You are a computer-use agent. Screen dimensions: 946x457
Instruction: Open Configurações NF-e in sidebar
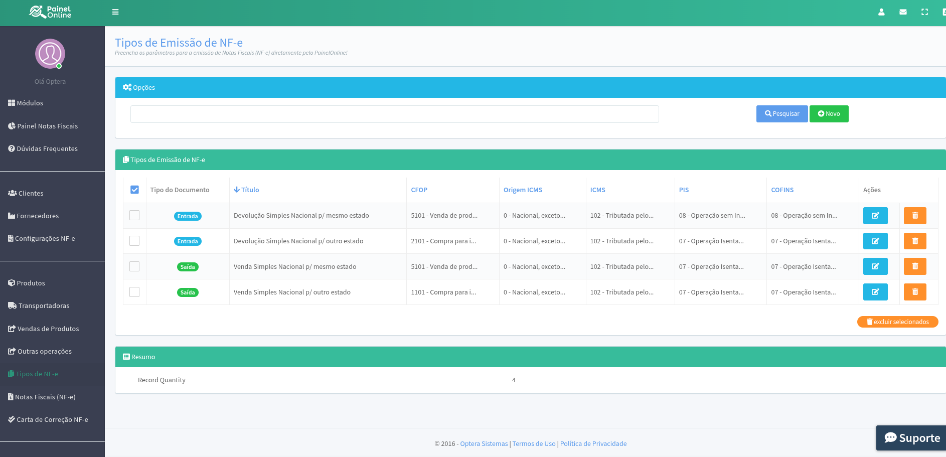point(45,239)
